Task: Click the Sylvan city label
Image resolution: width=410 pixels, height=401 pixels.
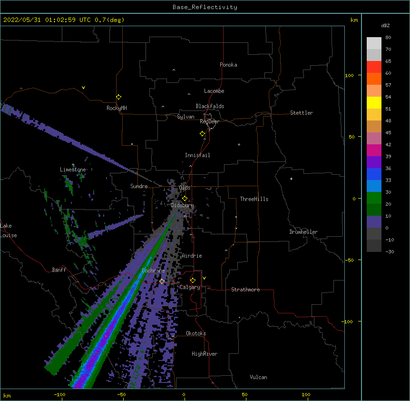Action: tap(185, 117)
